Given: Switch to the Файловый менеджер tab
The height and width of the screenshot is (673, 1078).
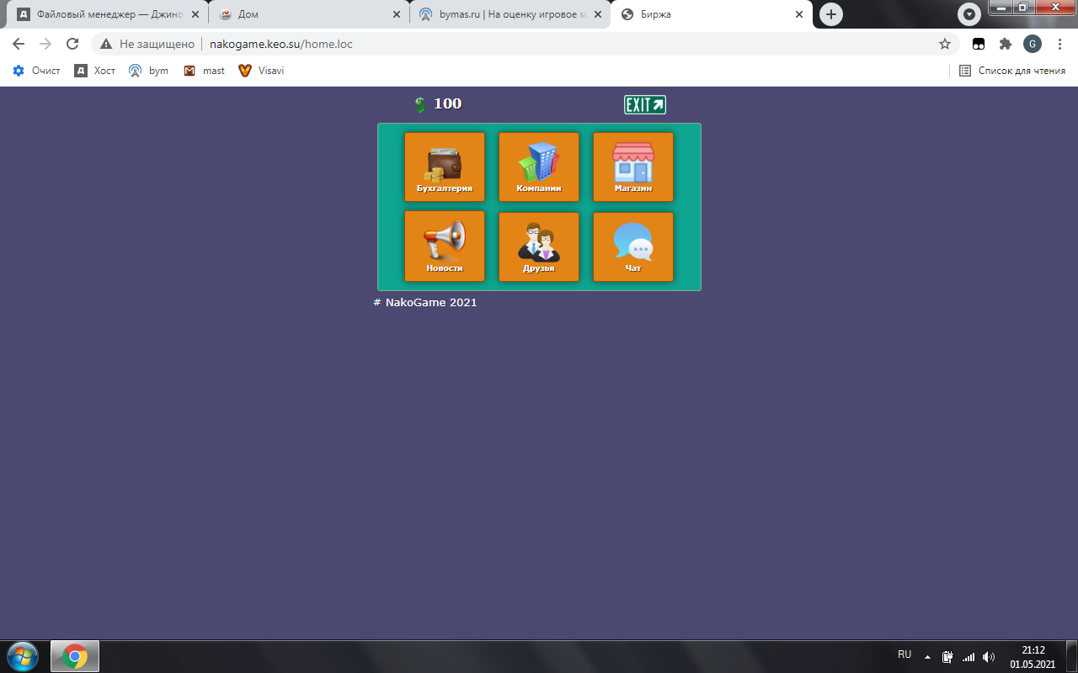Looking at the screenshot, I should (108, 14).
